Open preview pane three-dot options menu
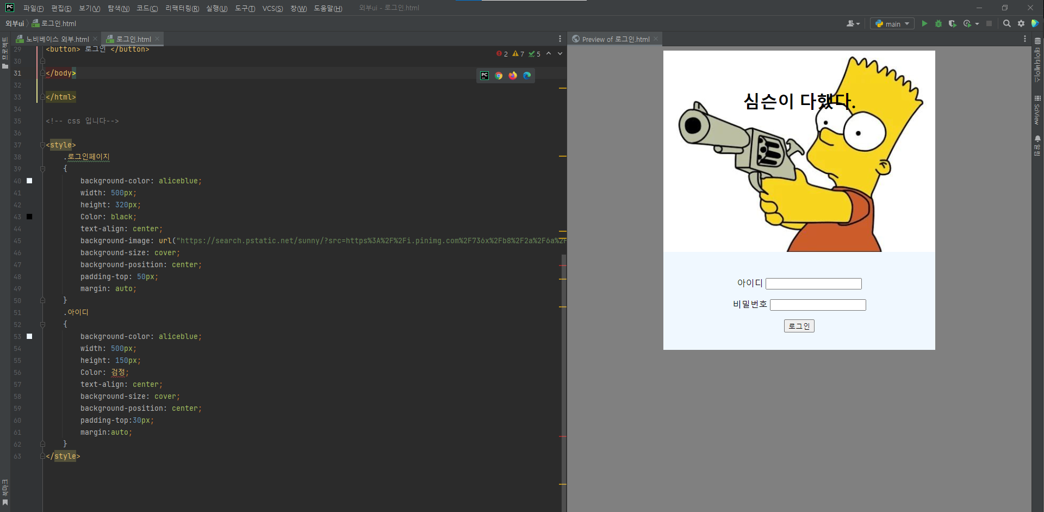 tap(1024, 39)
